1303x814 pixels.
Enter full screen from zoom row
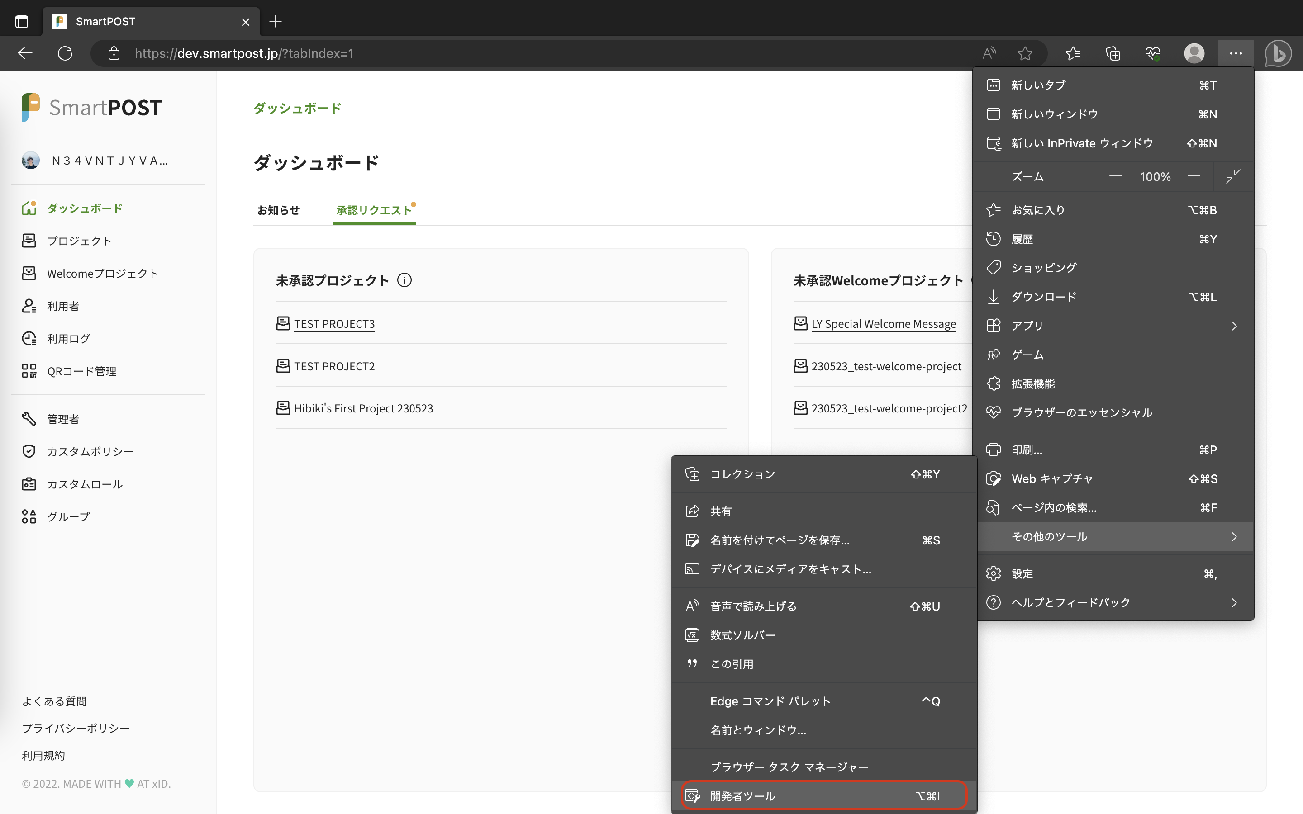point(1233,176)
